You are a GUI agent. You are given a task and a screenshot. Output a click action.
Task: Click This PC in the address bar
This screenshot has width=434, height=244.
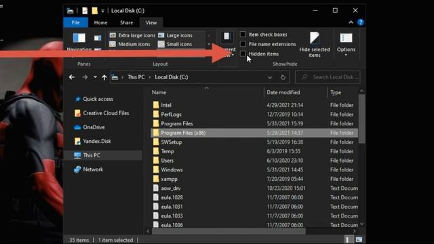[136, 77]
